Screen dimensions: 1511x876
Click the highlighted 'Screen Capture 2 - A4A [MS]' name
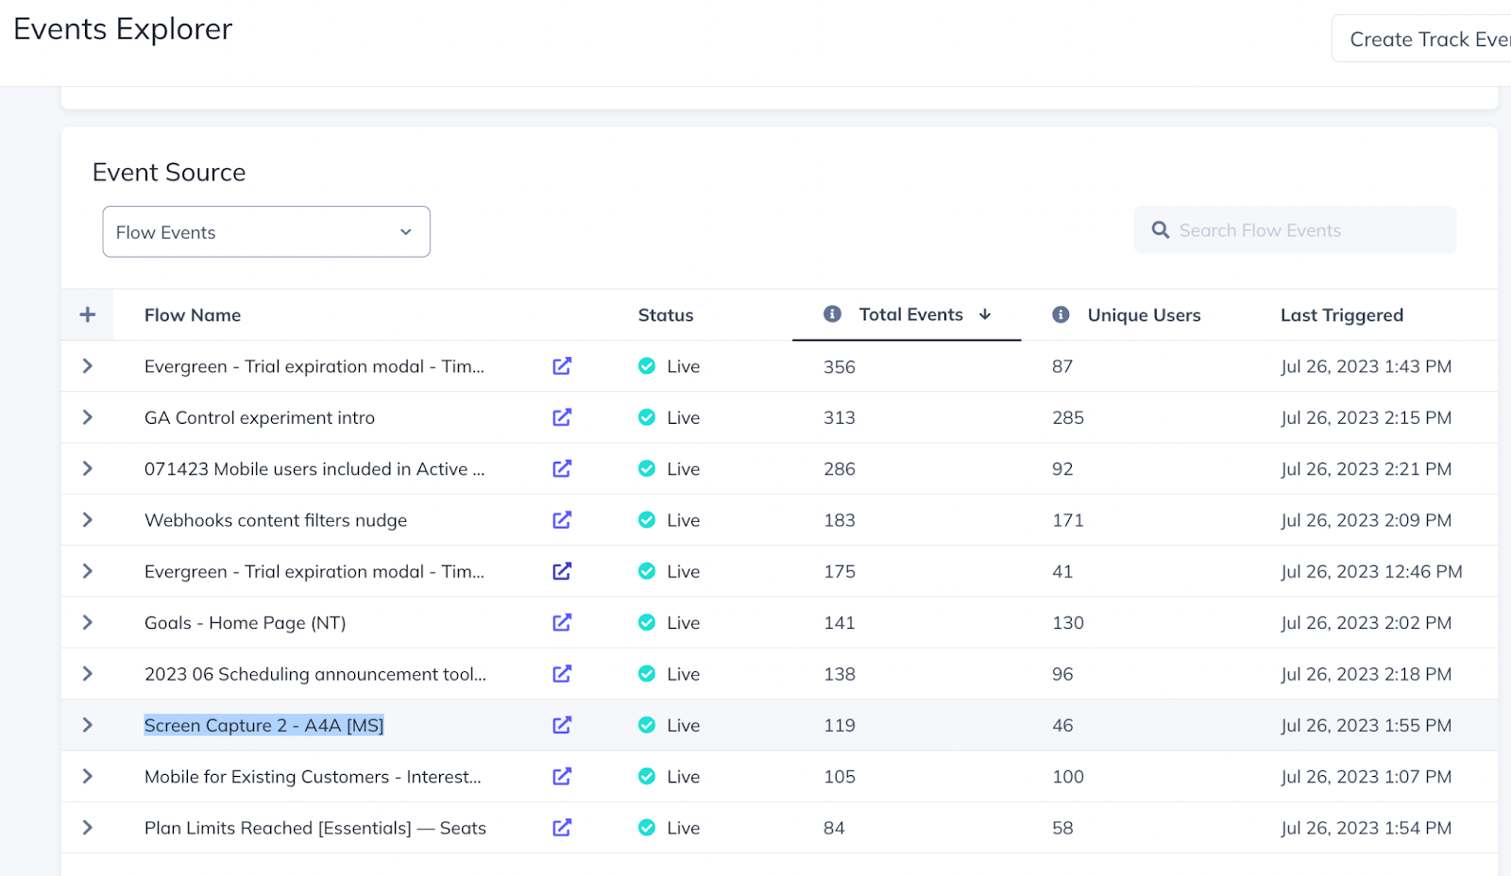(x=264, y=725)
